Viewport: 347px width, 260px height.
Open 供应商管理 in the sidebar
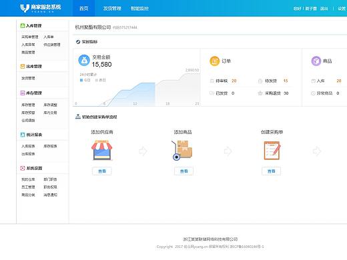[52, 45]
